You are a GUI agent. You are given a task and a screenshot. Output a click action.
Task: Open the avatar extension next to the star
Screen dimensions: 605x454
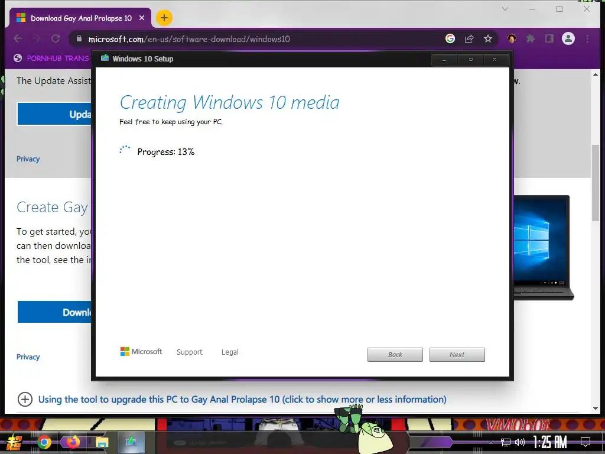(x=512, y=38)
